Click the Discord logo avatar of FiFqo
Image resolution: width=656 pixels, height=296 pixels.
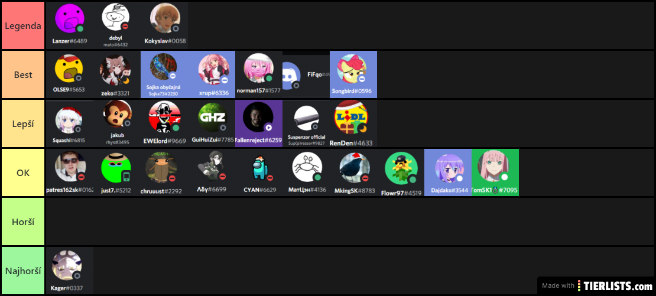coord(291,76)
